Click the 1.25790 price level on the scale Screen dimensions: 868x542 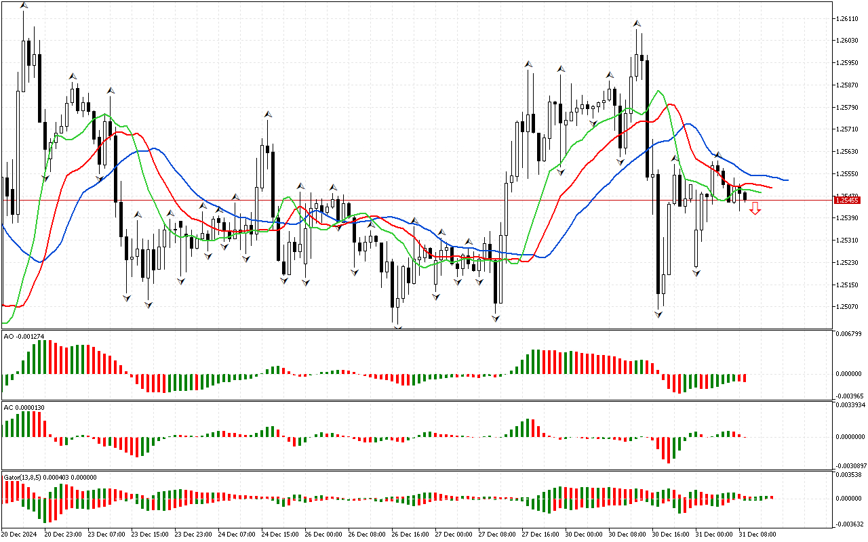coord(848,108)
